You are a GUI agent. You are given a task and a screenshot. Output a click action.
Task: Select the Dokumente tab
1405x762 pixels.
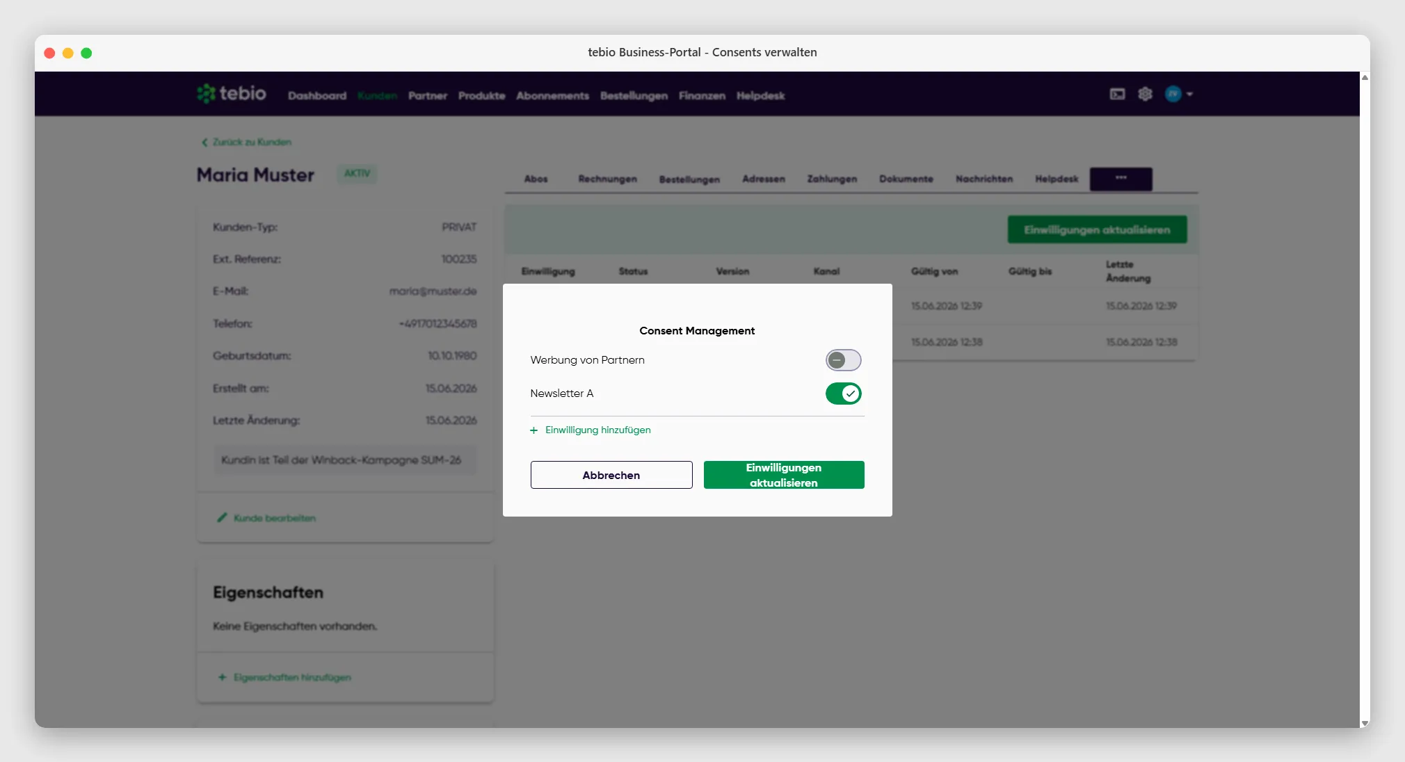tap(906, 179)
